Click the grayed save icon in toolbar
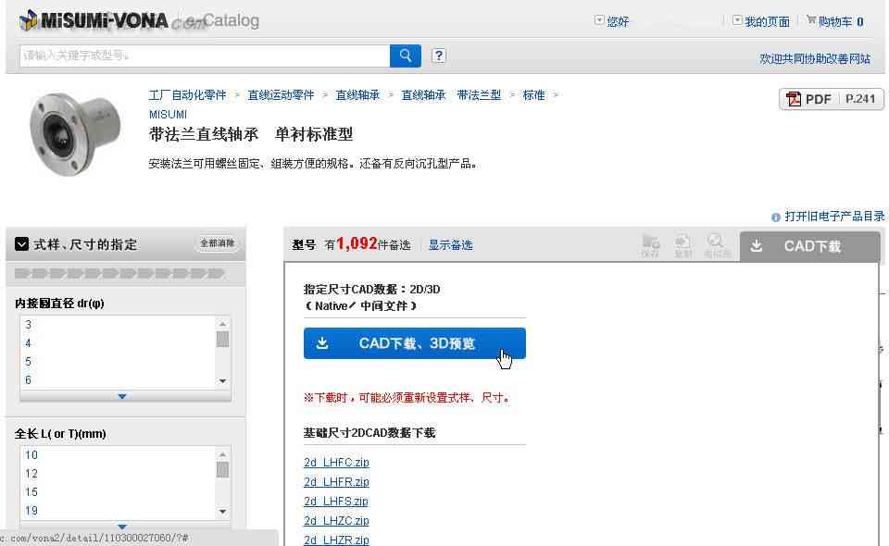Image resolution: width=889 pixels, height=546 pixels. tap(650, 246)
